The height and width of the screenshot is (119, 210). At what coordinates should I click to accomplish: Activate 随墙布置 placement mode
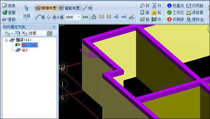click(x=46, y=8)
